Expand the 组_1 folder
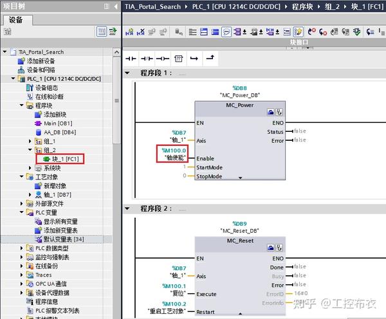 point(30,141)
